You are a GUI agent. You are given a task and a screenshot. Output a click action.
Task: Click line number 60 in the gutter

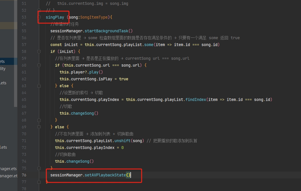tap(24, 65)
